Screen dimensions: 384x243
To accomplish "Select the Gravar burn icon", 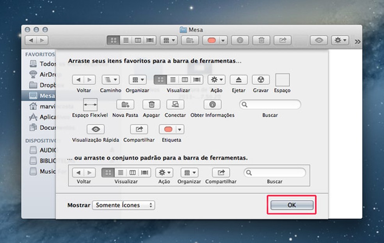I will click(x=261, y=80).
